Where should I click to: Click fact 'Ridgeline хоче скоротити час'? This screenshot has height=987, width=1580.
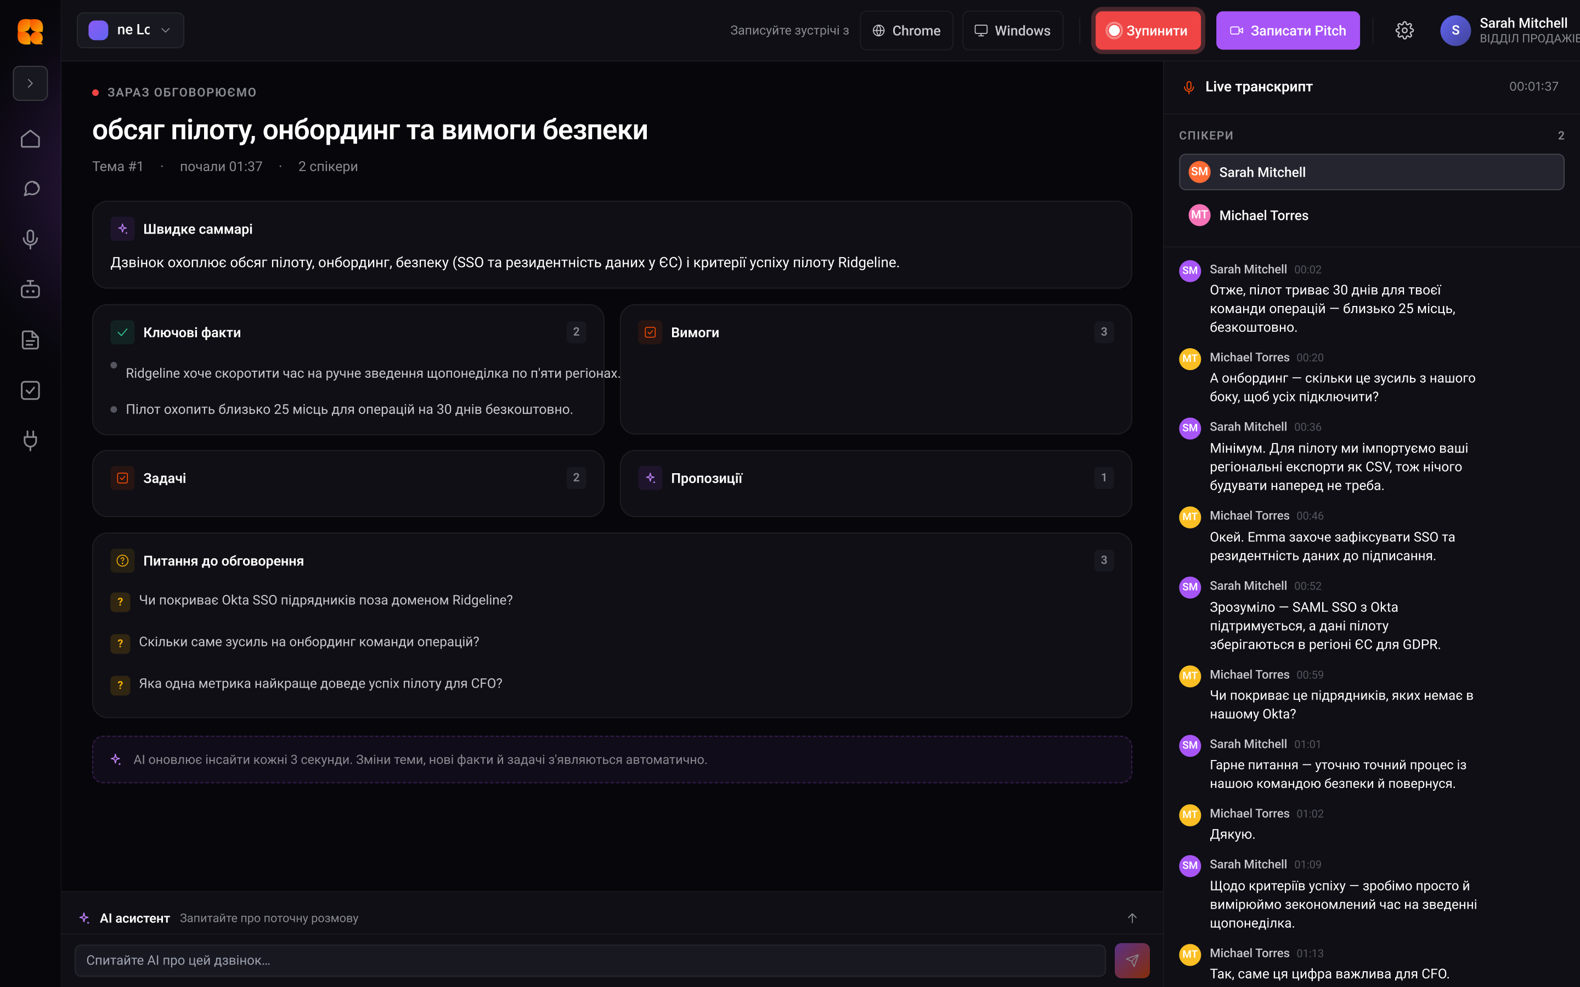tap(373, 373)
